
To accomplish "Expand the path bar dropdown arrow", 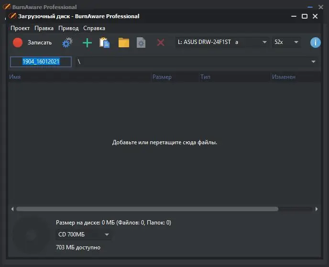I will click(x=314, y=62).
